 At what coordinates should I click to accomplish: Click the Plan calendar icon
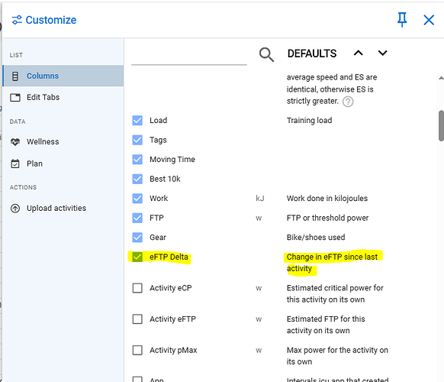(15, 163)
